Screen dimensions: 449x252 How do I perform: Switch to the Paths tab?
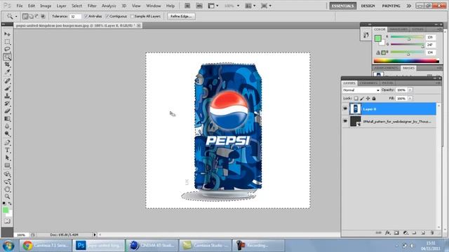click(387, 83)
